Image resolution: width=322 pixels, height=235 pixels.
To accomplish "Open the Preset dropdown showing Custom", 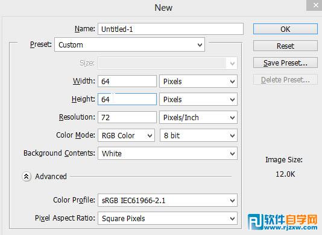I will pyautogui.click(x=130, y=44).
